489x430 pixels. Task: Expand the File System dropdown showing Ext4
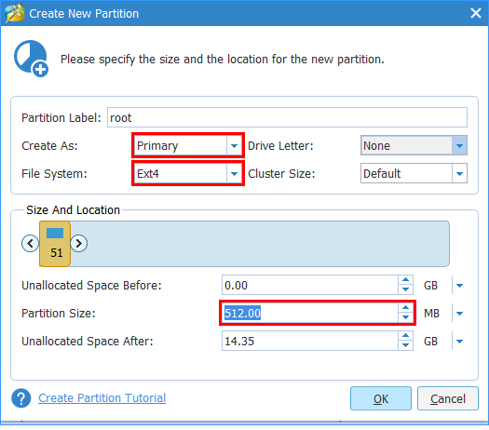[x=188, y=173]
